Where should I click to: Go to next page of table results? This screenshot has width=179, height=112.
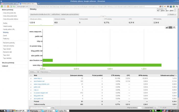coord(173,108)
